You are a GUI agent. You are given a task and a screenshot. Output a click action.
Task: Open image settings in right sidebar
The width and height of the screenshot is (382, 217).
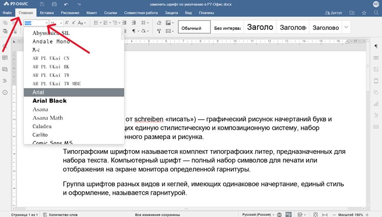376,69
